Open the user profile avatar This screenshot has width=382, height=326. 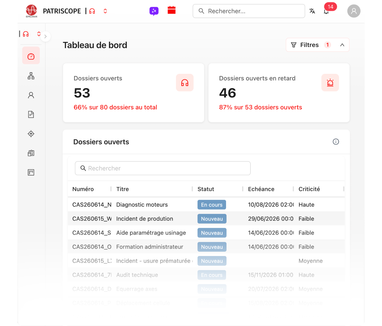point(354,11)
